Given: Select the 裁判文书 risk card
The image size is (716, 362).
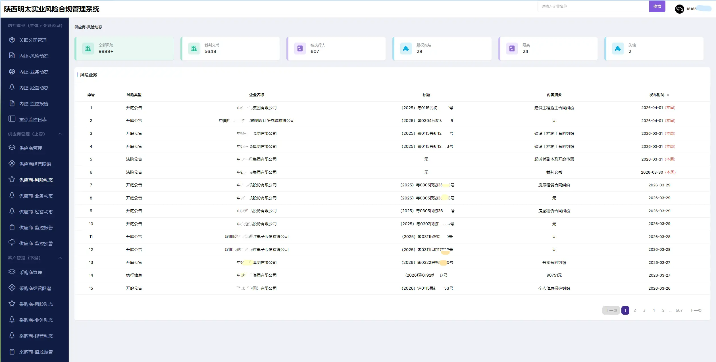Looking at the screenshot, I should [230, 49].
